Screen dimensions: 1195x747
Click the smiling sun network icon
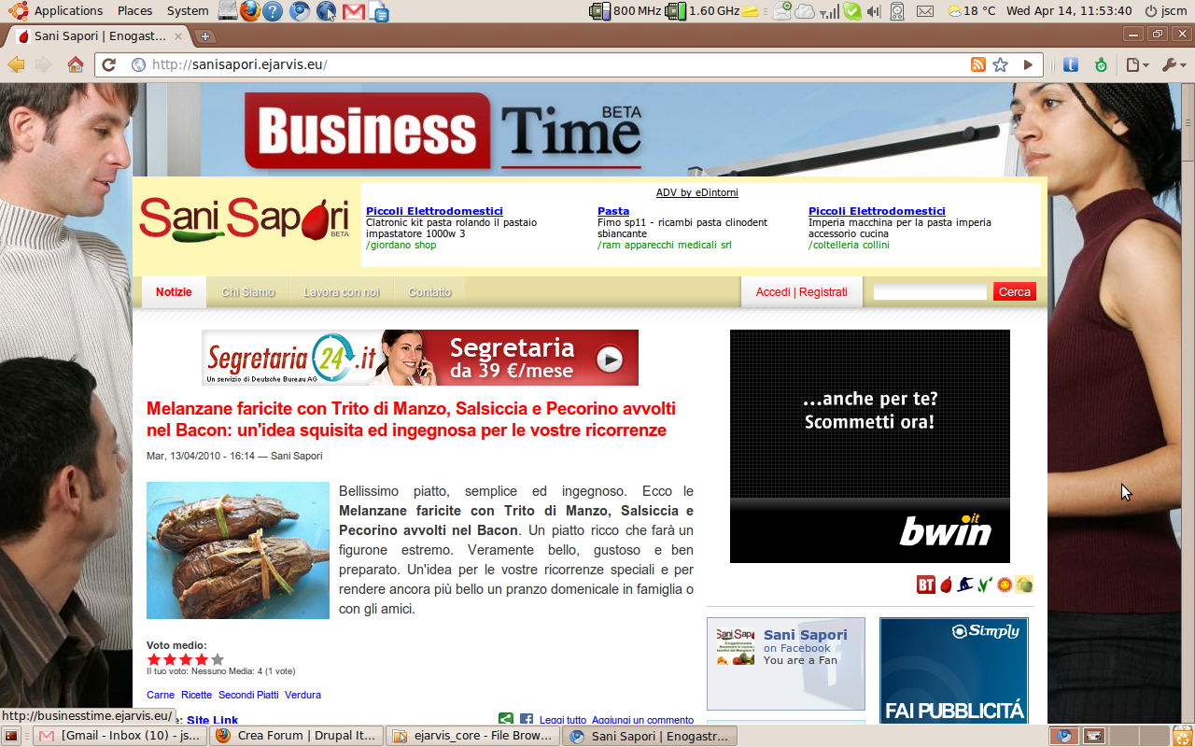pos(1005,585)
